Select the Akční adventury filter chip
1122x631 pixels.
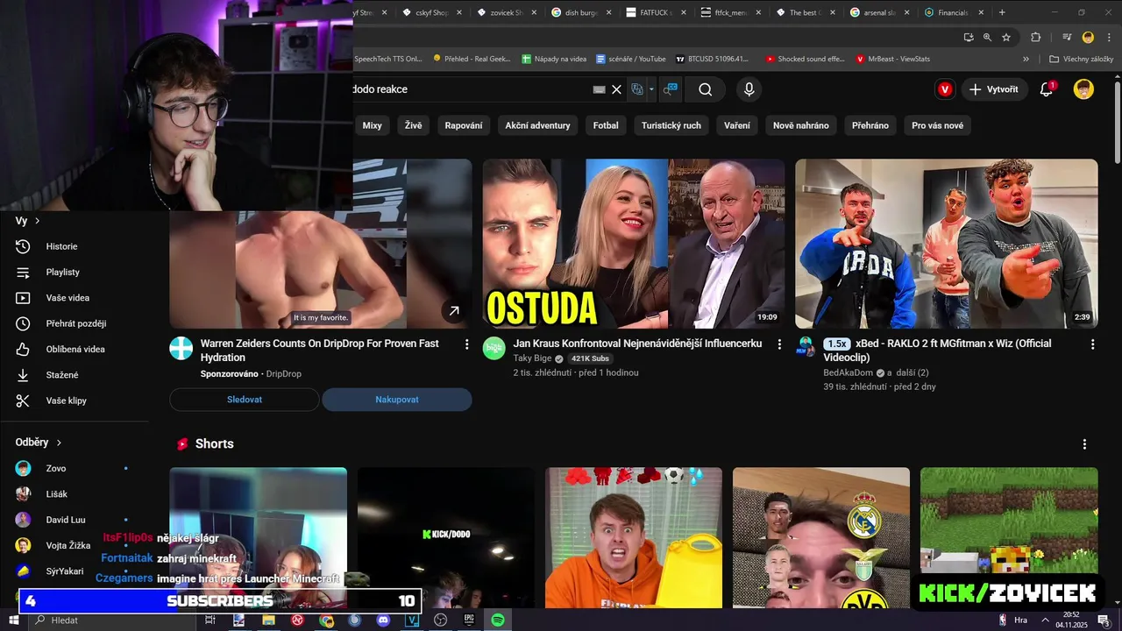pos(537,125)
